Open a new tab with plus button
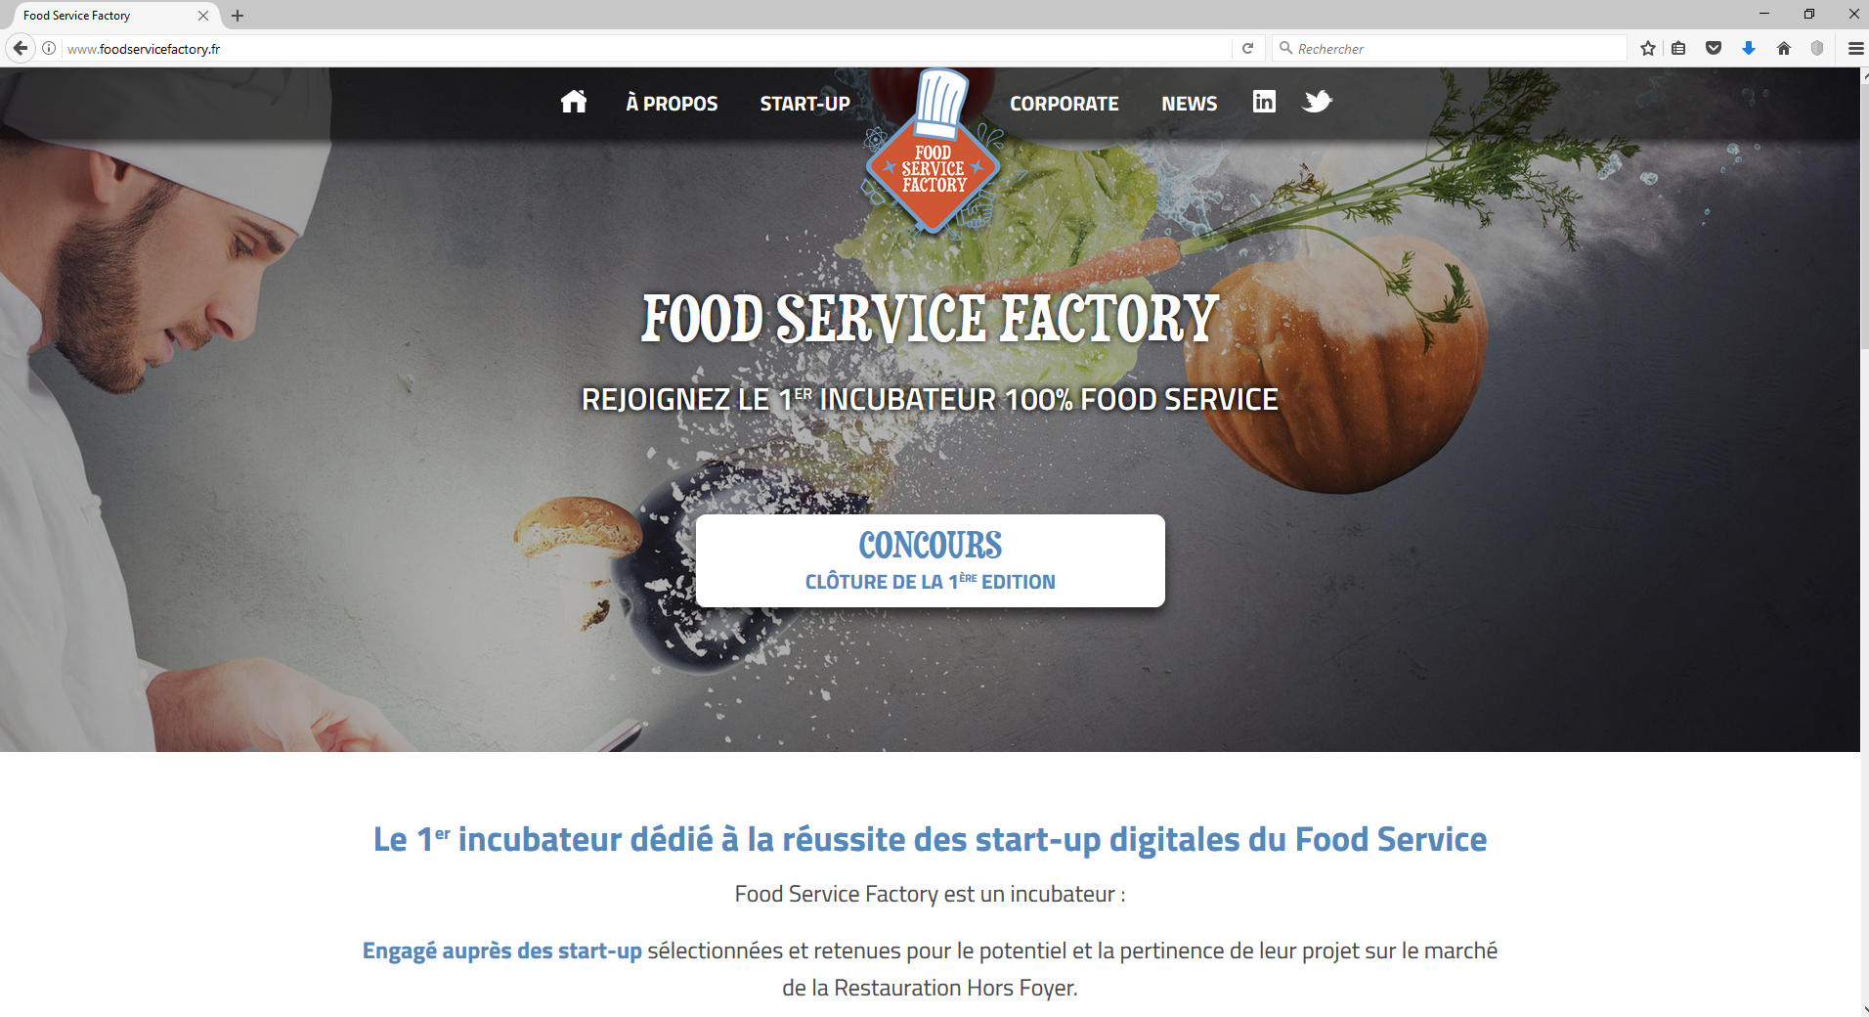 pyautogui.click(x=238, y=16)
